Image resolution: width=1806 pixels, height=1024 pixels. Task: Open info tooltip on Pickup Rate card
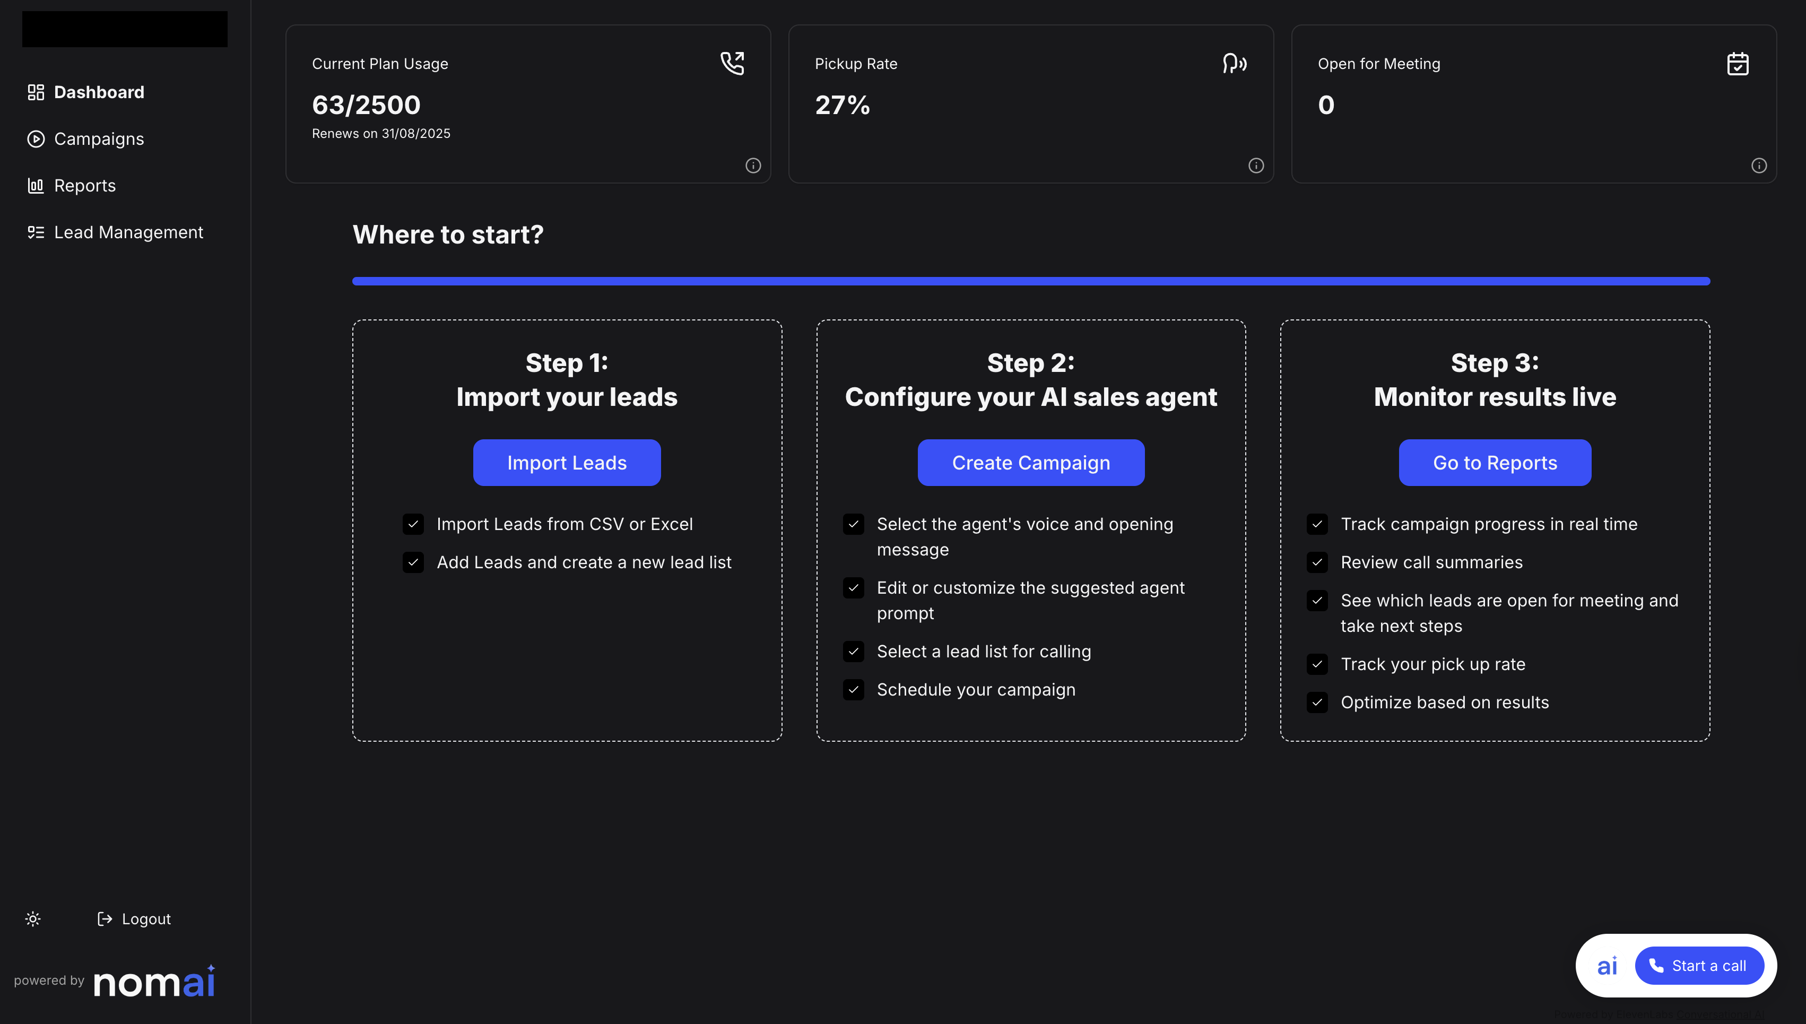(1256, 166)
